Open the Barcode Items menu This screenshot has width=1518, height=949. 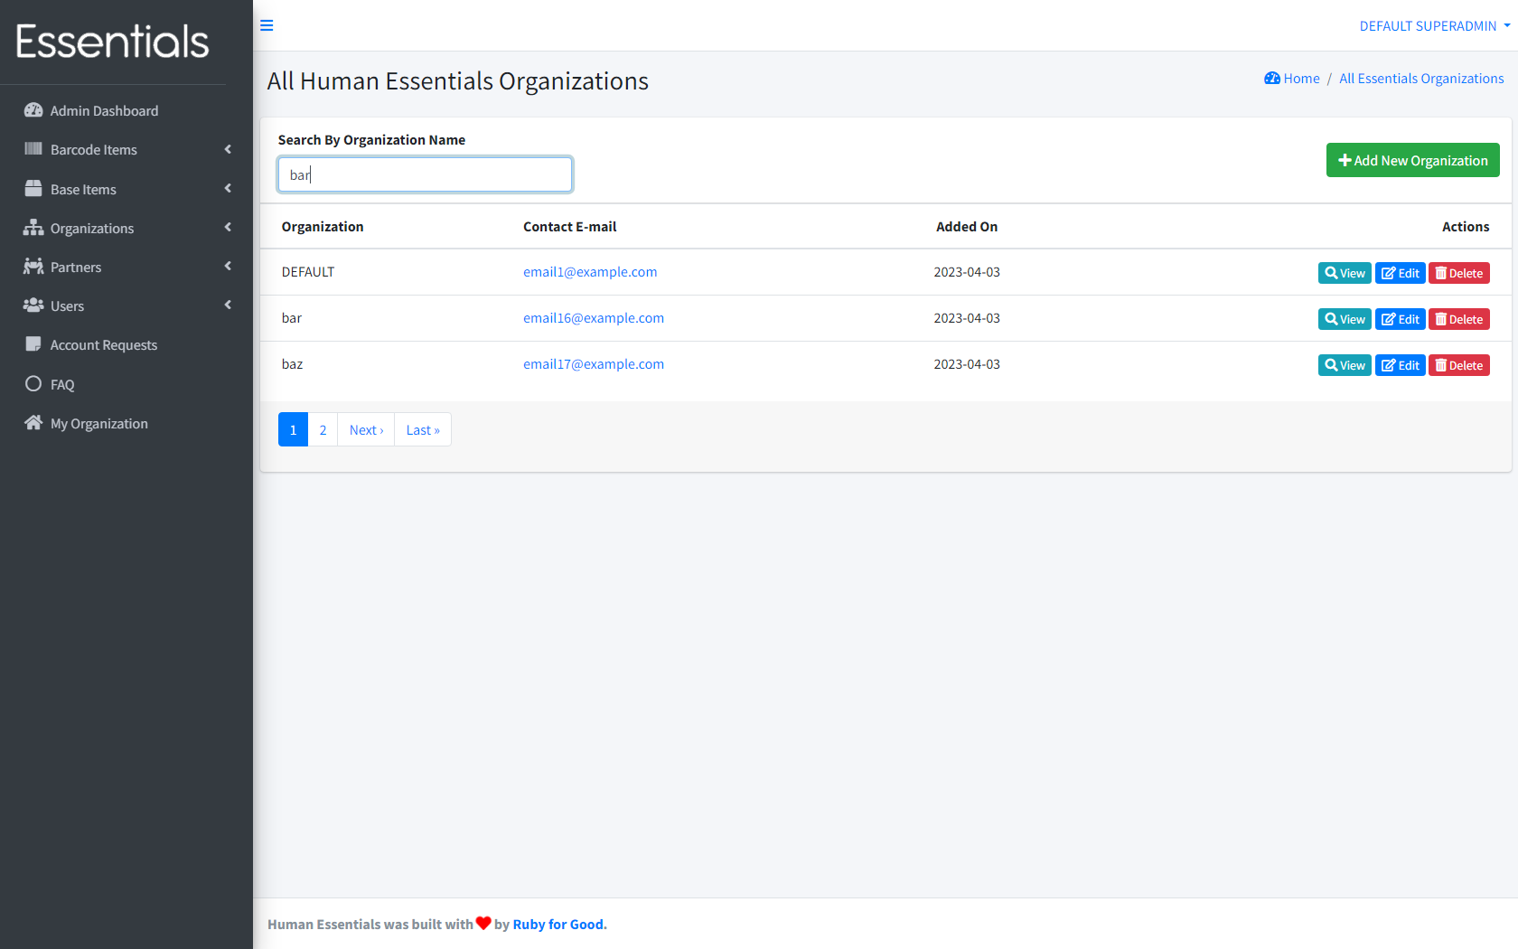[x=126, y=149]
